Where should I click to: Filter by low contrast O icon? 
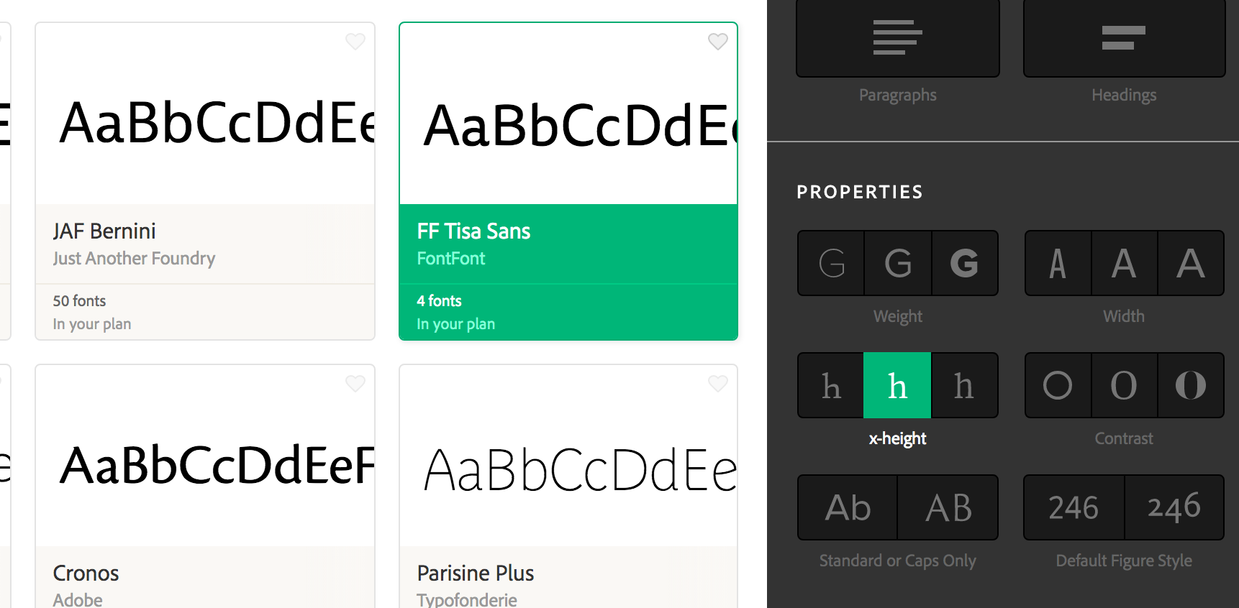coord(1058,385)
